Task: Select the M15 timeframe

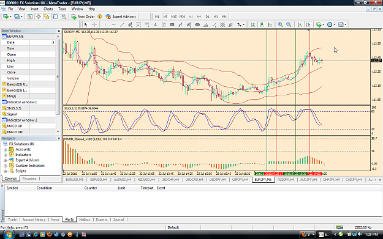Action: 173,17
